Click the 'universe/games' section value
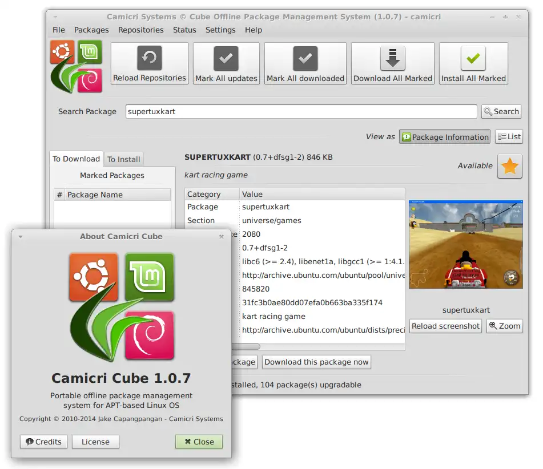Screen dimensions: 543x469 pyautogui.click(x=272, y=220)
